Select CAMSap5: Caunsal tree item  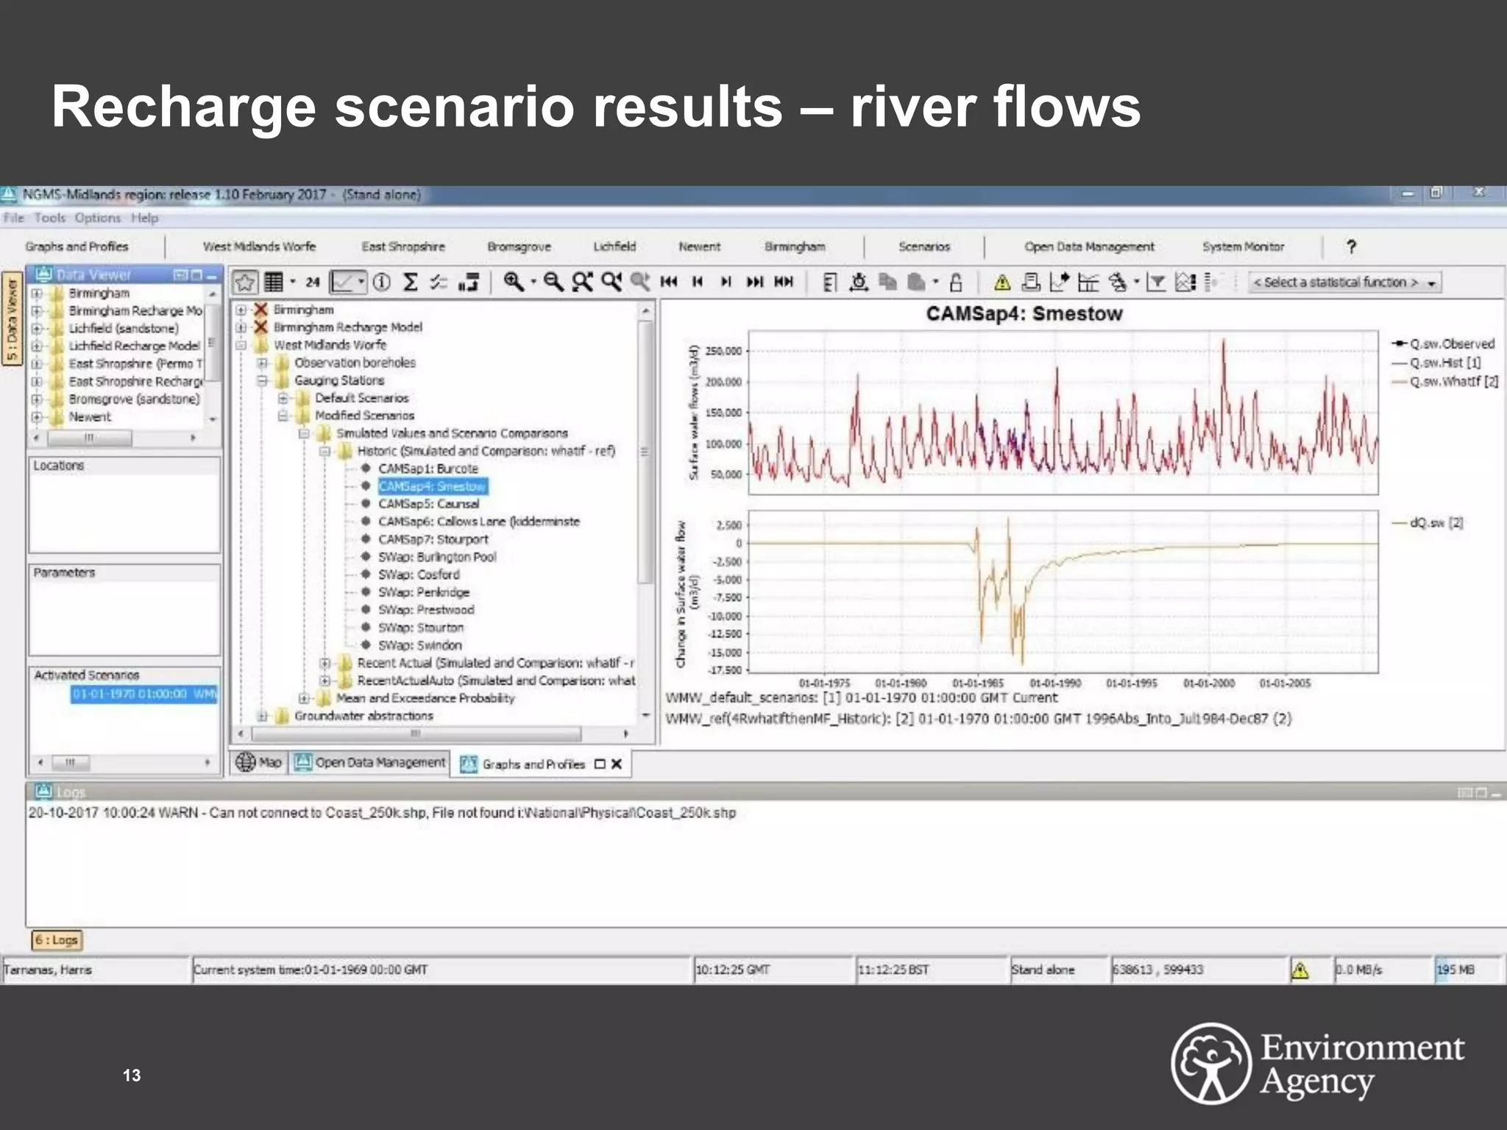(428, 504)
